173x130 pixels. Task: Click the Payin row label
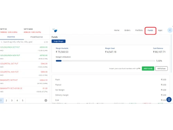pyautogui.click(x=57, y=80)
